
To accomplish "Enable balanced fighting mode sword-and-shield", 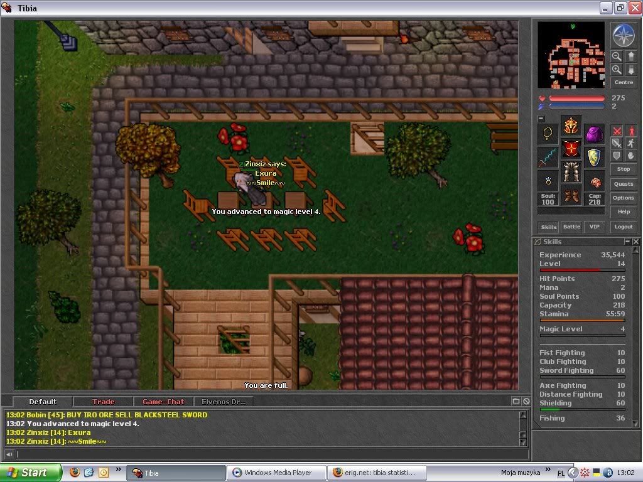I will 617,143.
